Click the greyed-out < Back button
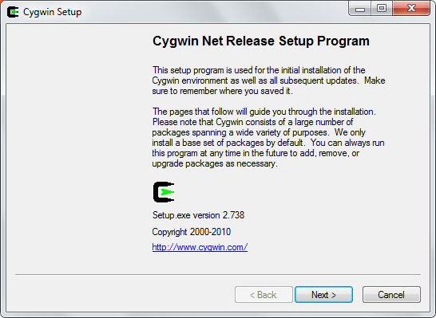 264,294
